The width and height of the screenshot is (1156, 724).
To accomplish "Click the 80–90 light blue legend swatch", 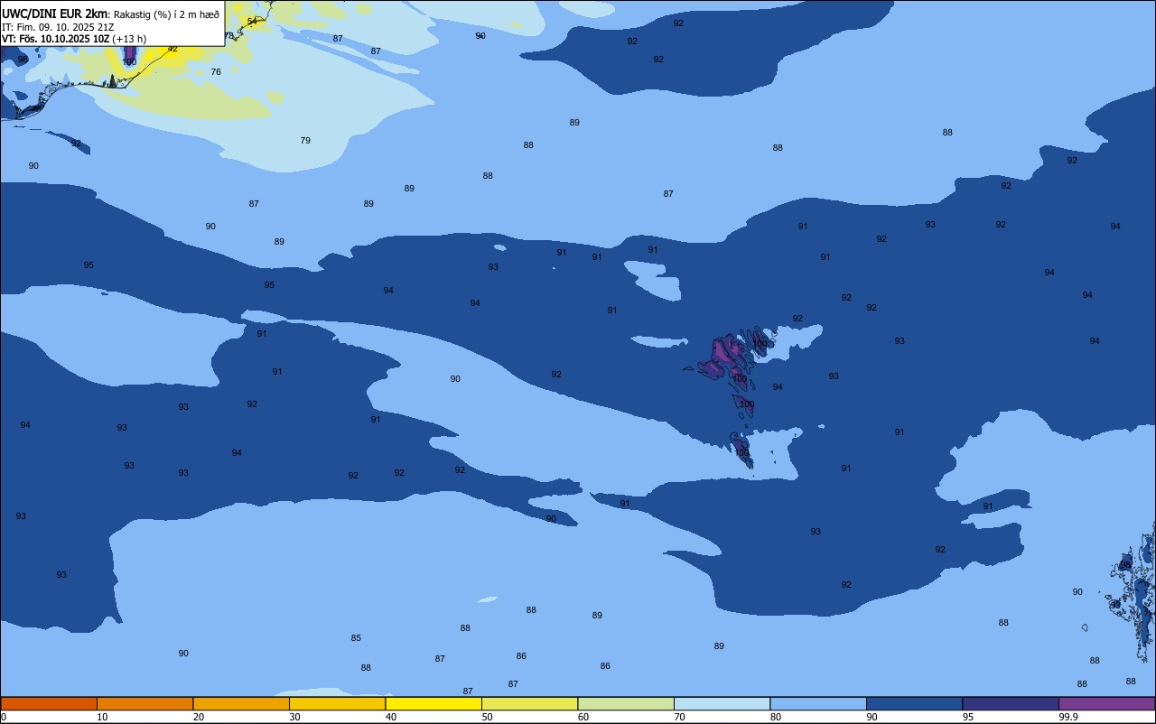I will (818, 703).
